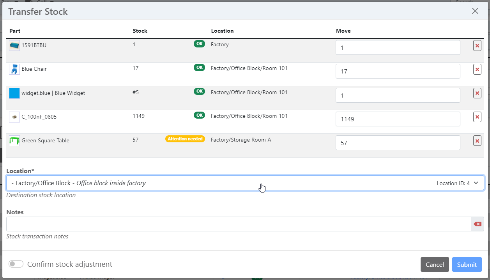Click the Location dropdown chevron arrow
The image size is (490, 280).
tap(476, 183)
